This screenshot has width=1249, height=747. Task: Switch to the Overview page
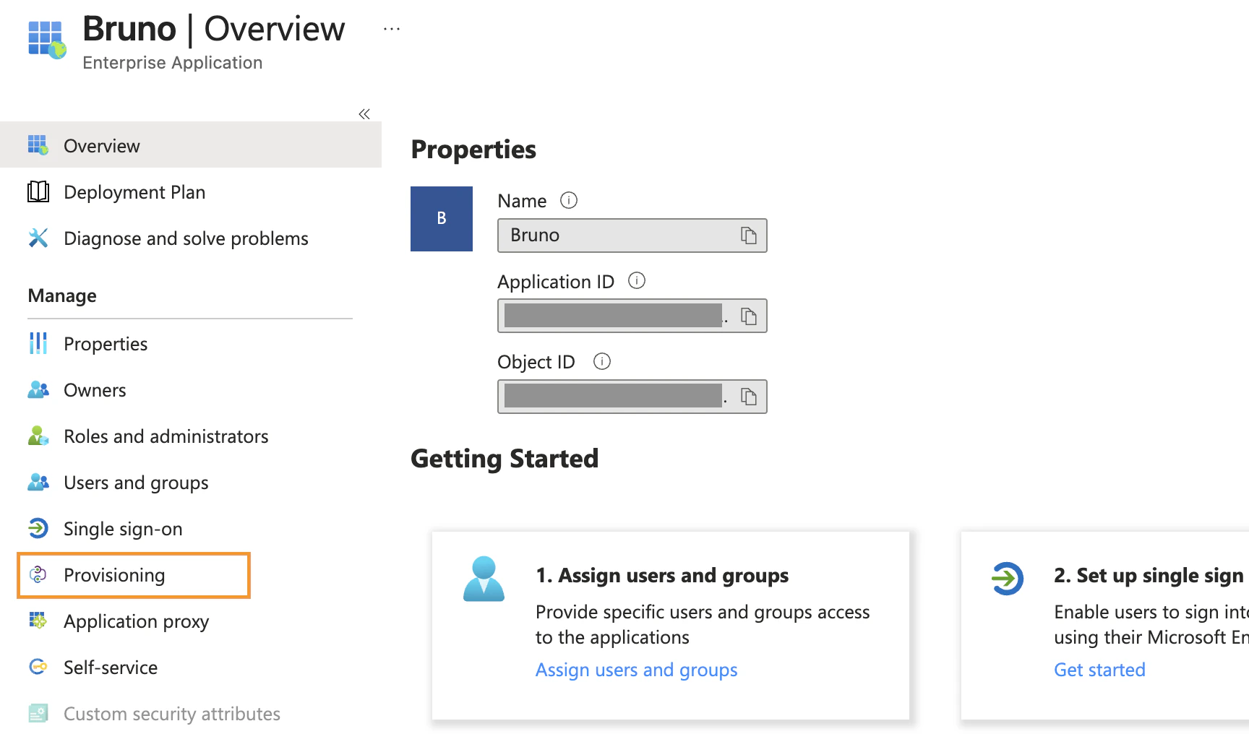pos(101,145)
